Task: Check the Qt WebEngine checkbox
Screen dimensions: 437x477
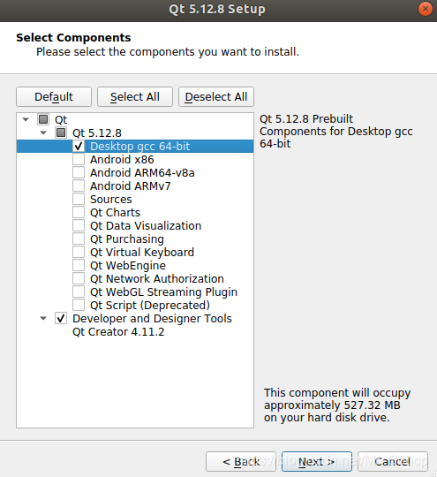Action: 79,265
